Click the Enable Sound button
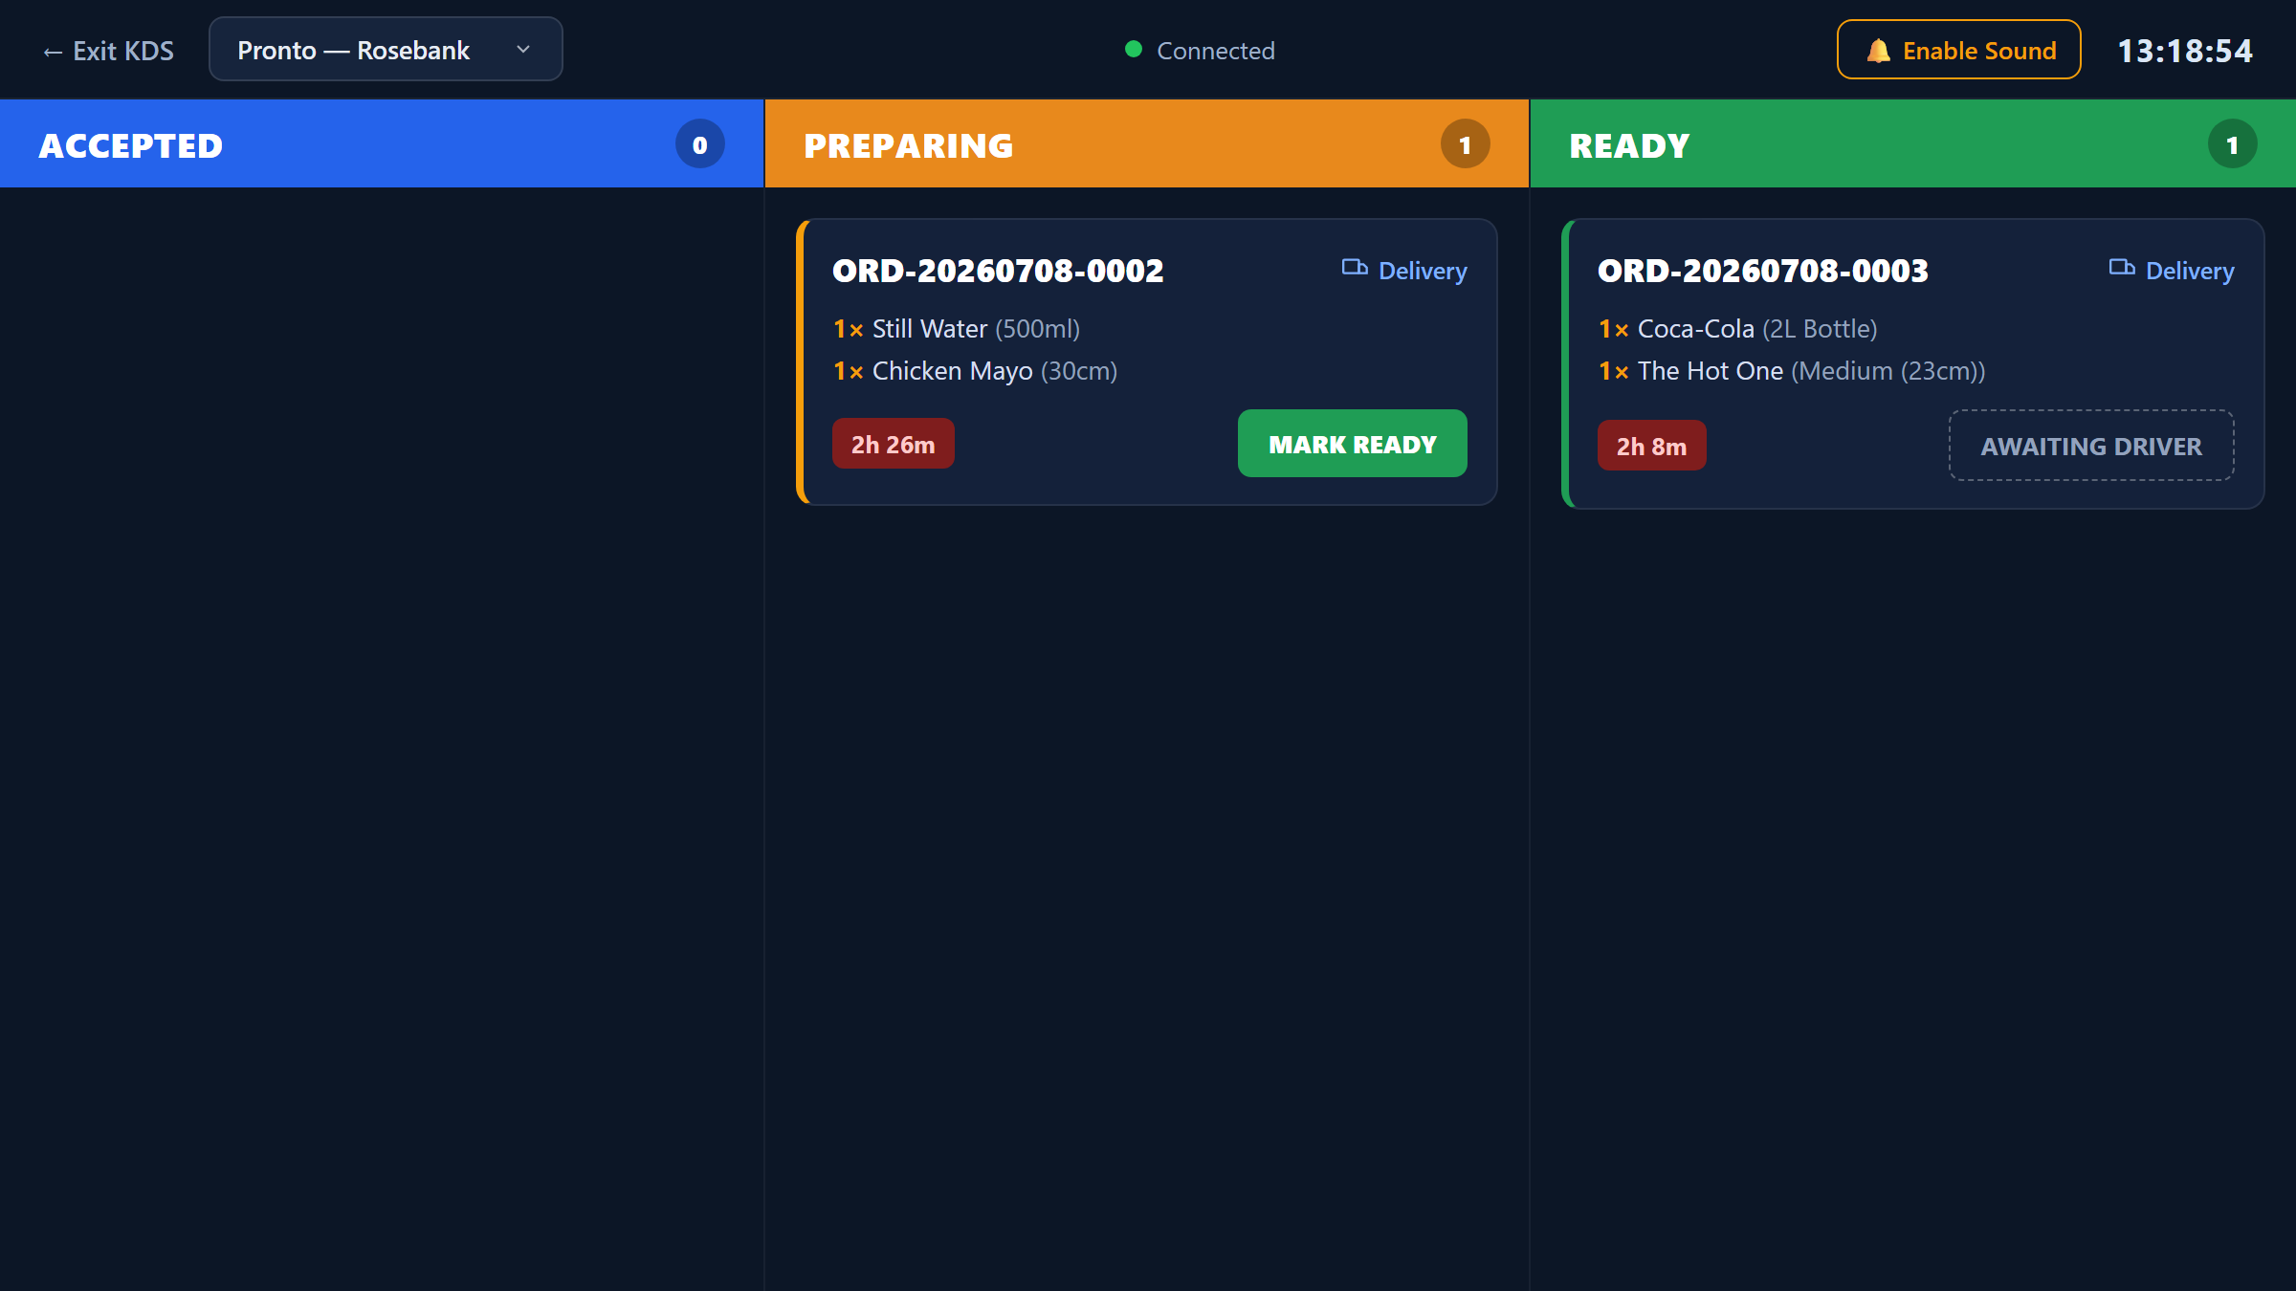Screen dimensions: 2296x1291 [1958, 50]
